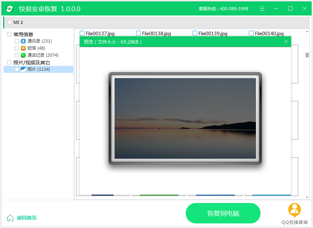Check the 常用信息 checkbox
The image size is (313, 228).
(9, 34)
